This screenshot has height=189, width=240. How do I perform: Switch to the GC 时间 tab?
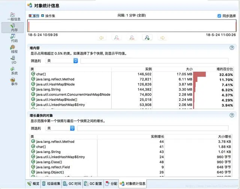(72, 184)
